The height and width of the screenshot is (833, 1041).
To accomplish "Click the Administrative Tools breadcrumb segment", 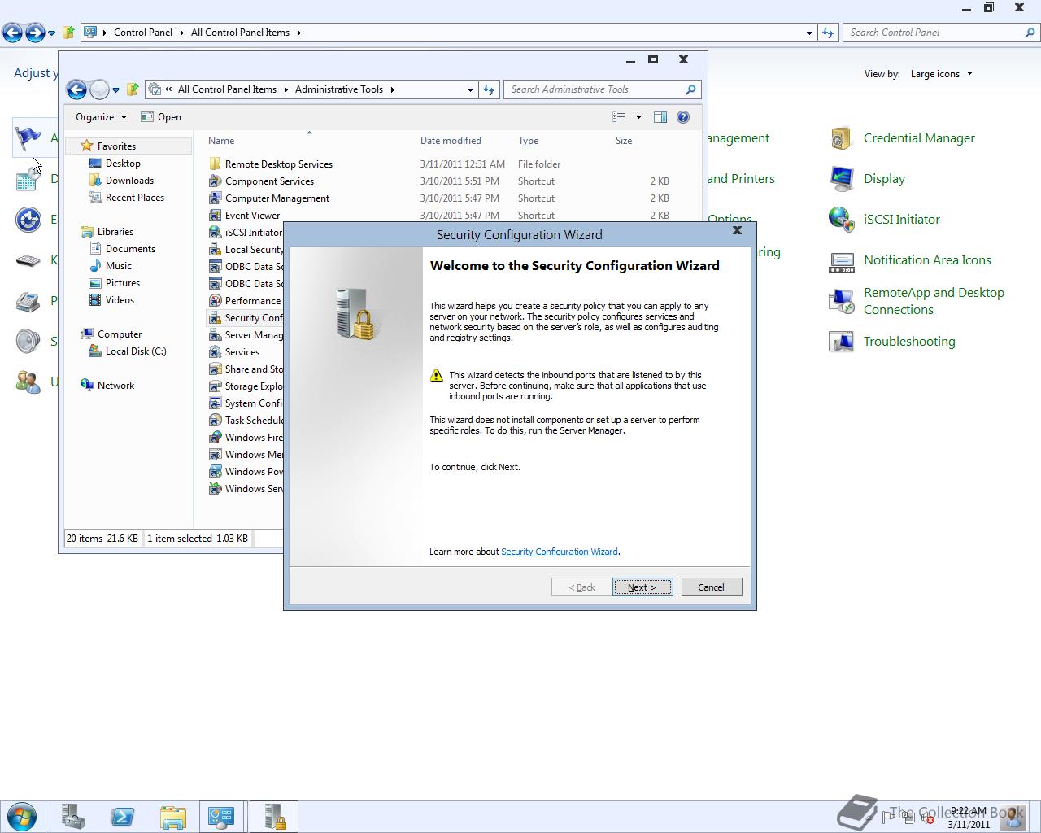I will pyautogui.click(x=338, y=89).
